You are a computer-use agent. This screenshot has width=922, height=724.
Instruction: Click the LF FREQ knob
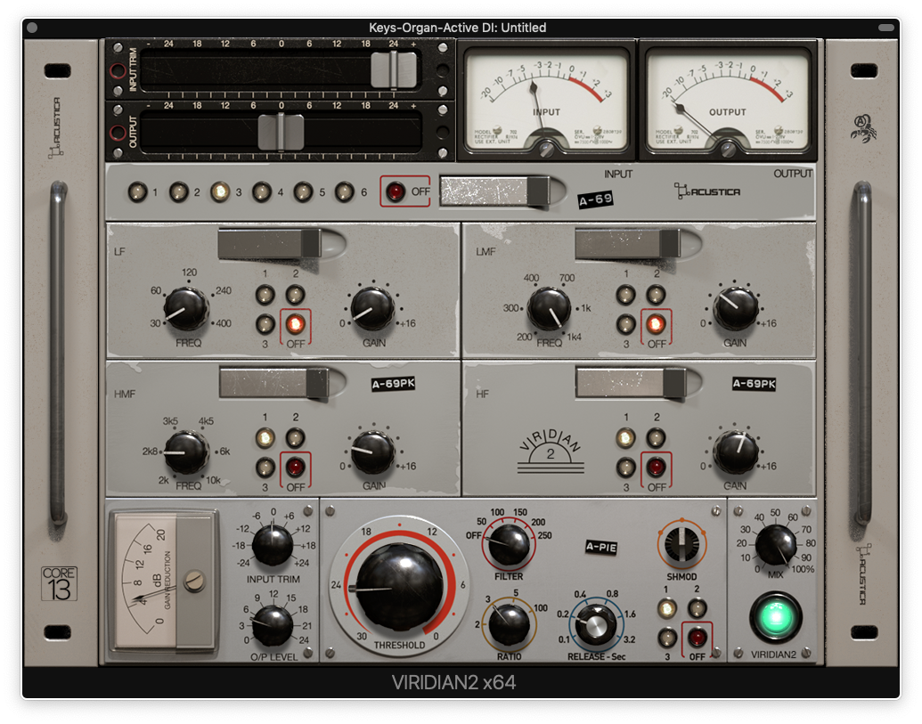[x=186, y=309]
